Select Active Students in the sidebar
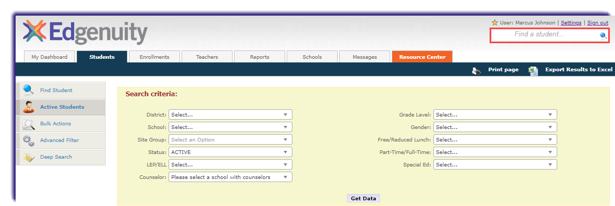This screenshot has height=206, width=615. pos(61,107)
